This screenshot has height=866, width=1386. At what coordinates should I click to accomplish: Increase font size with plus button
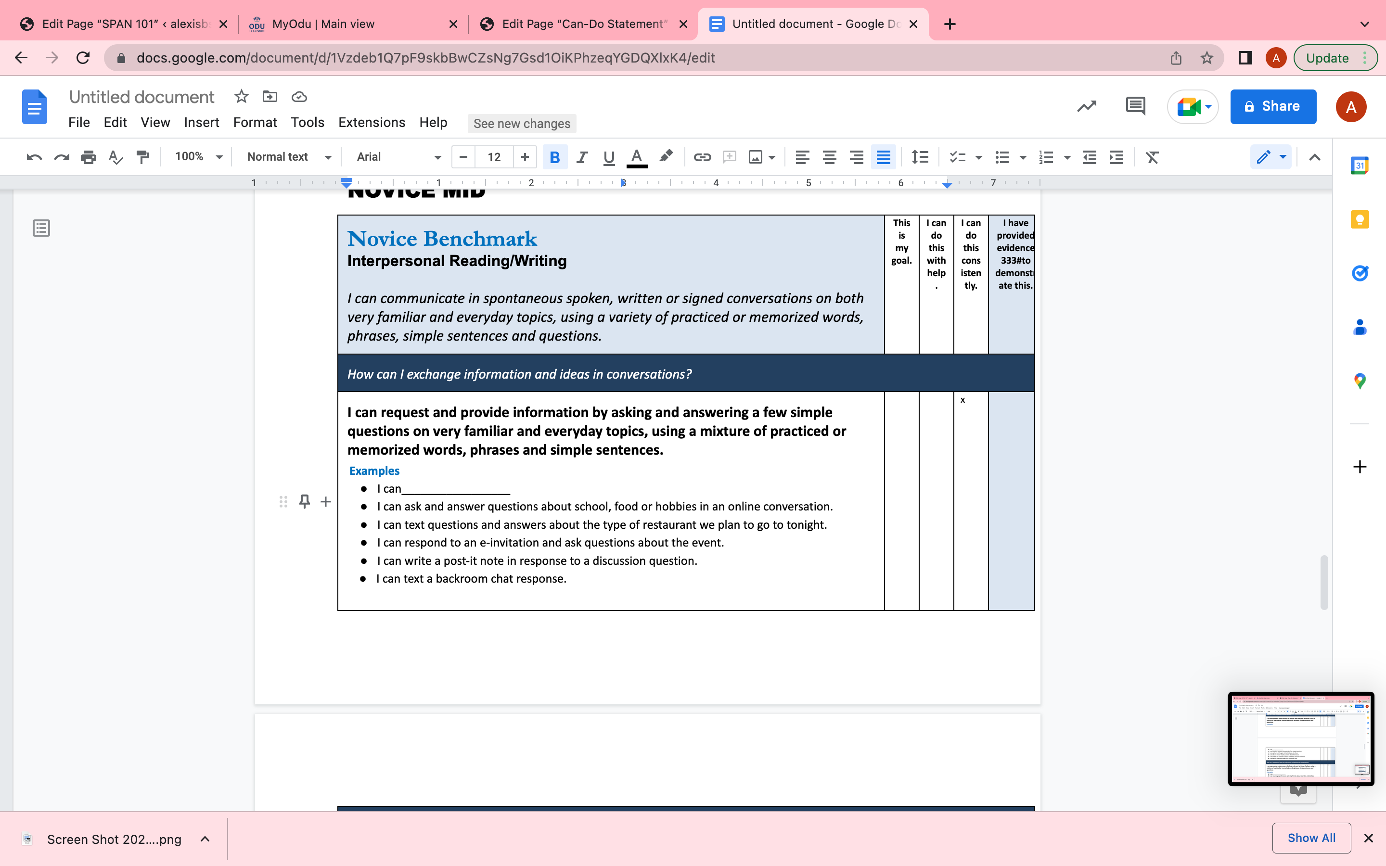click(525, 157)
